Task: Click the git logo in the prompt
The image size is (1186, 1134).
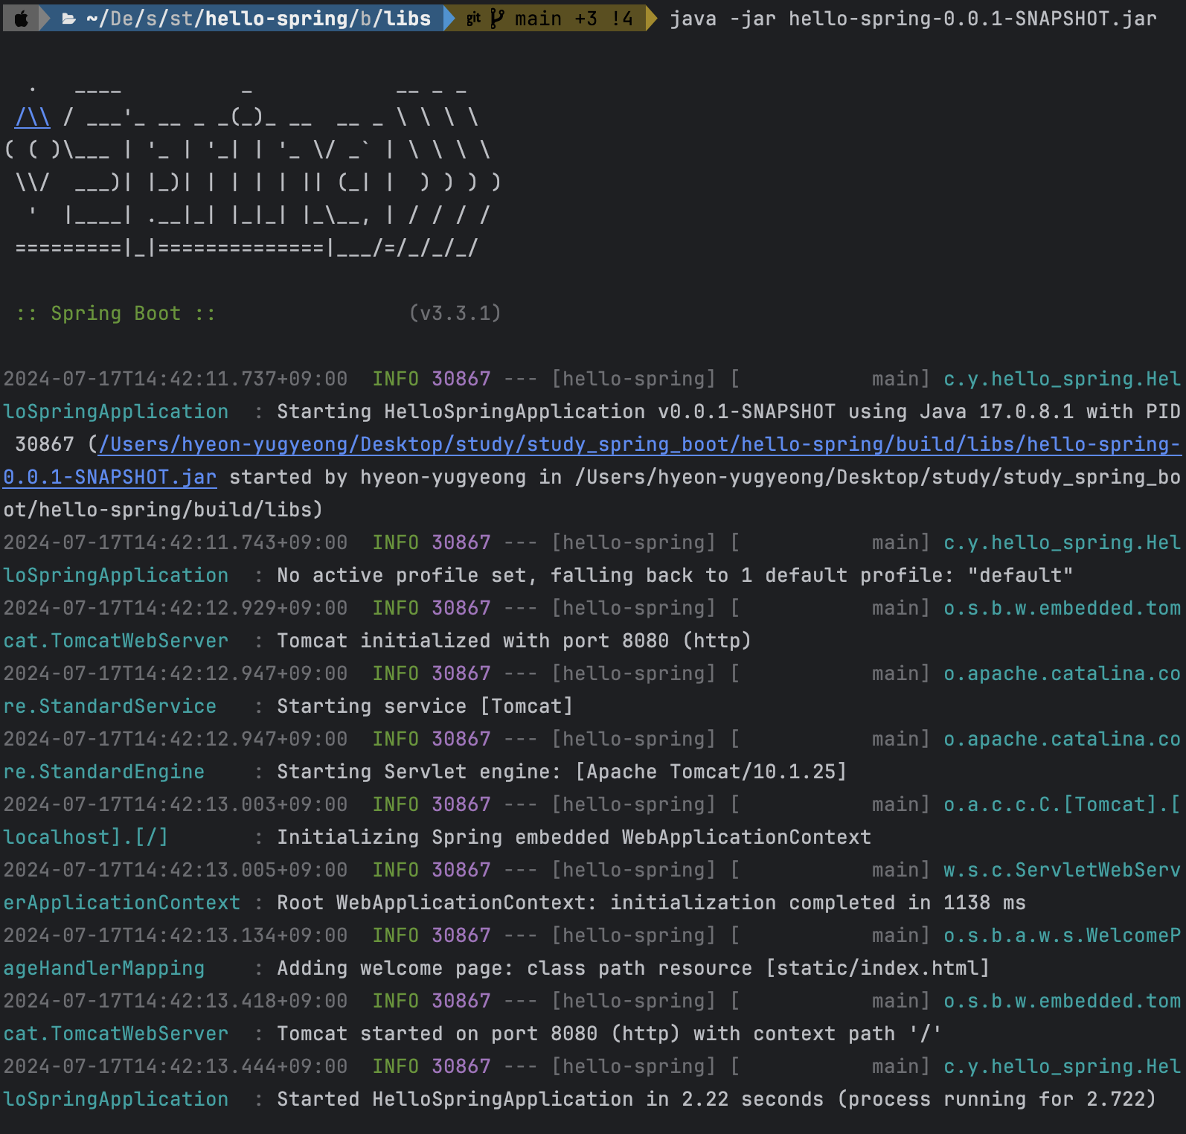Action: pyautogui.click(x=473, y=19)
